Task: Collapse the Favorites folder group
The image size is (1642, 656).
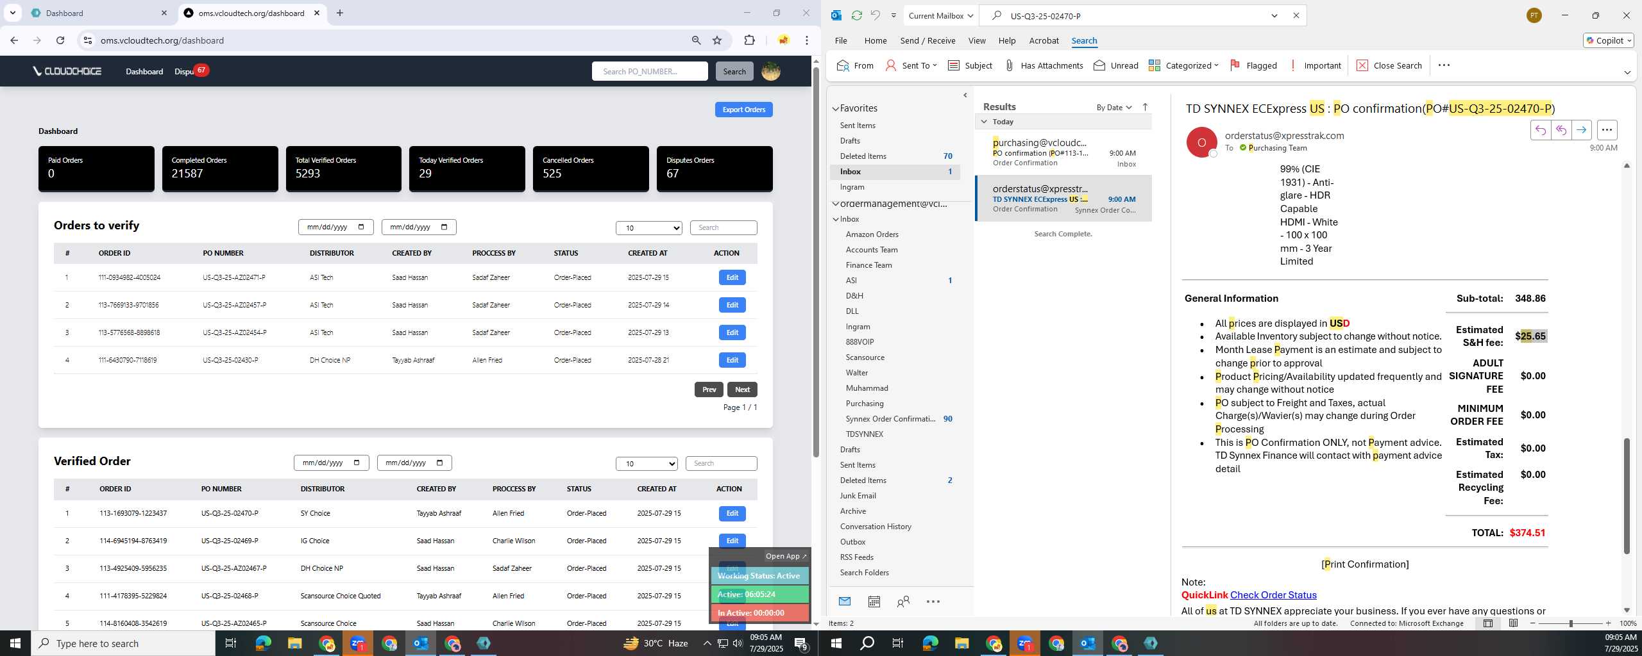Action: (x=835, y=108)
